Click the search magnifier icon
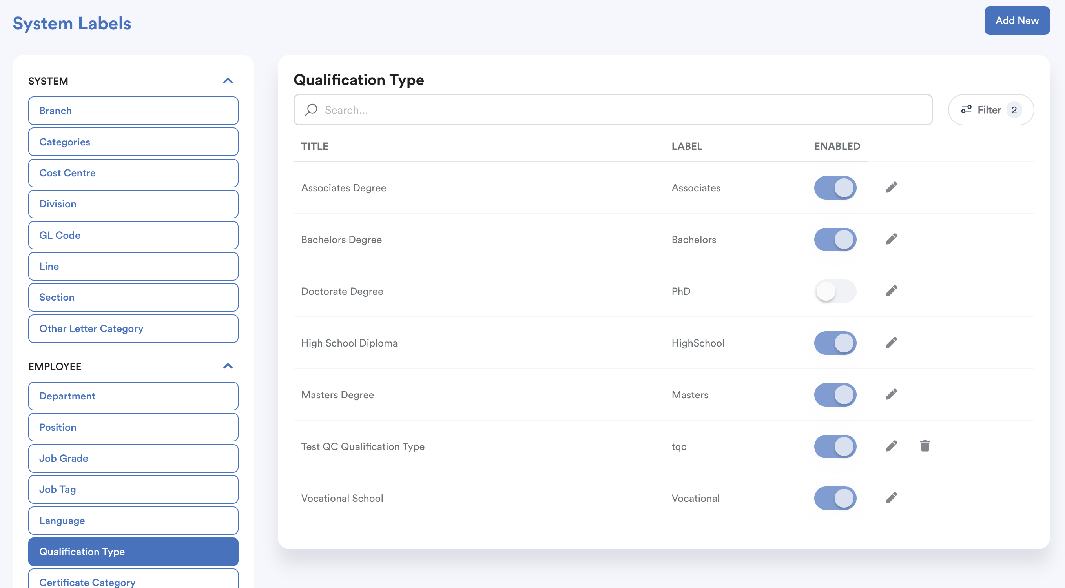Screen dimensions: 1065x588 pos(311,110)
